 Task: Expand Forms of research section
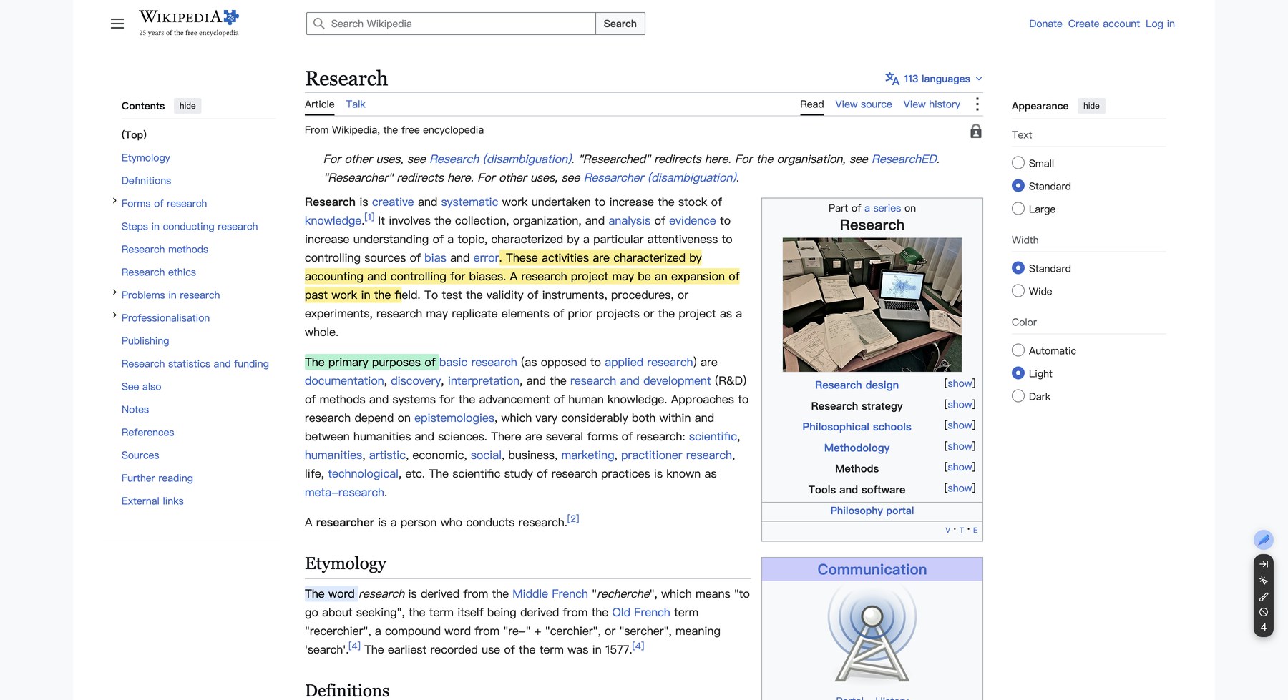[x=114, y=202]
